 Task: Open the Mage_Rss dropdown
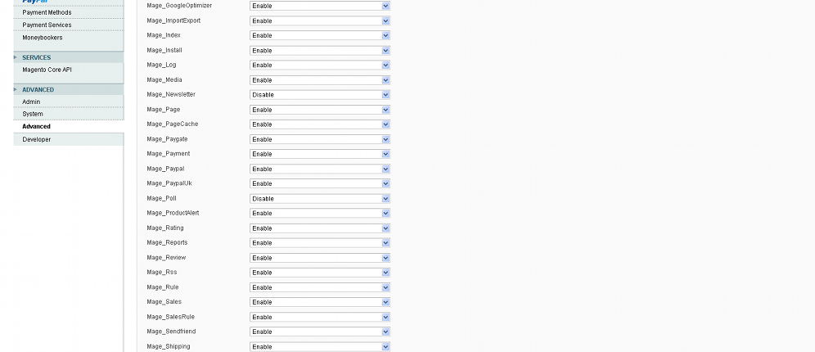(320, 273)
